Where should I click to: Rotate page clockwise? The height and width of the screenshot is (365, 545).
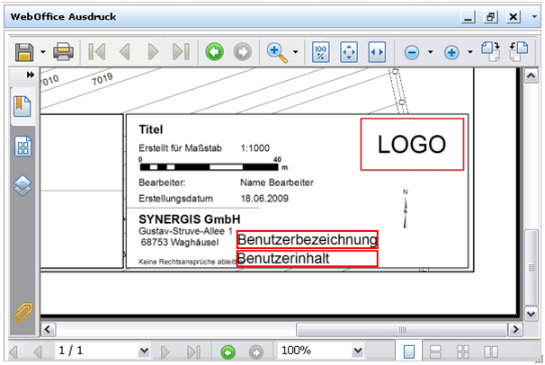(x=490, y=51)
